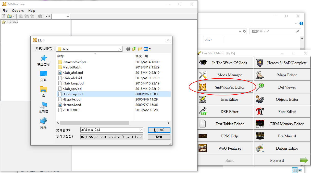Go to 桌面 in the dialog sidebar

(43, 76)
